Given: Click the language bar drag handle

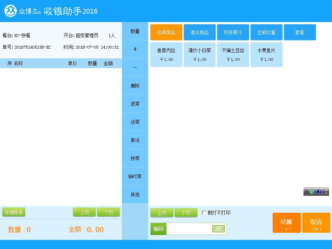Looking at the screenshot, I should tap(306, 192).
